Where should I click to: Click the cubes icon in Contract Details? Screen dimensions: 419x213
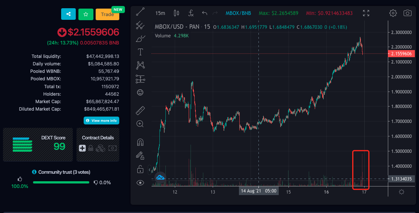pos(101,148)
